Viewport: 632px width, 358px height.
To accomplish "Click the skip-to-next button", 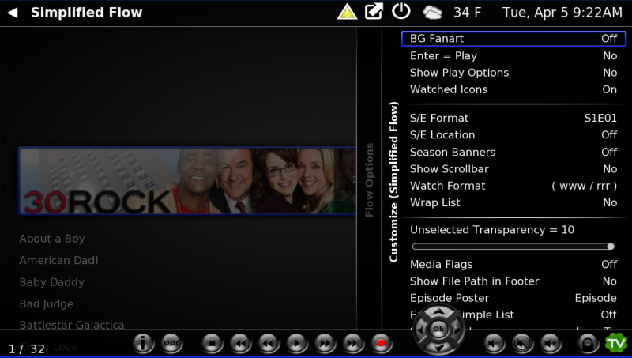I will pyautogui.click(x=353, y=344).
